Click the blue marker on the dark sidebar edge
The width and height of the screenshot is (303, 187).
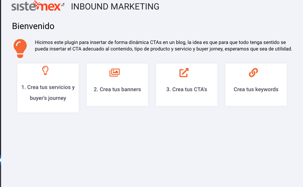(x=1, y=160)
